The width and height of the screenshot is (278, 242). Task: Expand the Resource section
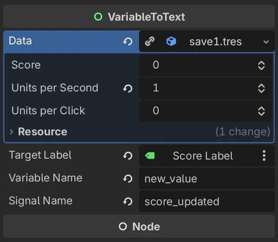(12, 132)
